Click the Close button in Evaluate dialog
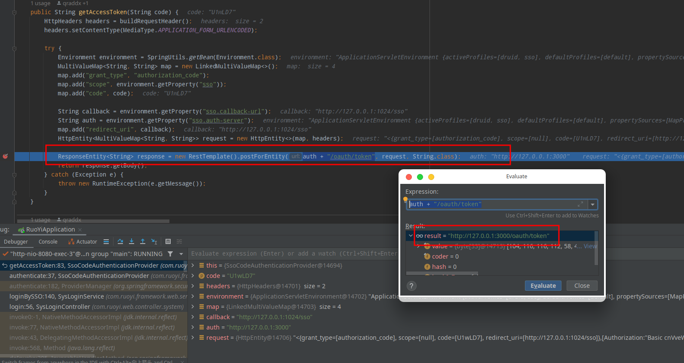The height and width of the screenshot is (363, 684). tap(582, 286)
